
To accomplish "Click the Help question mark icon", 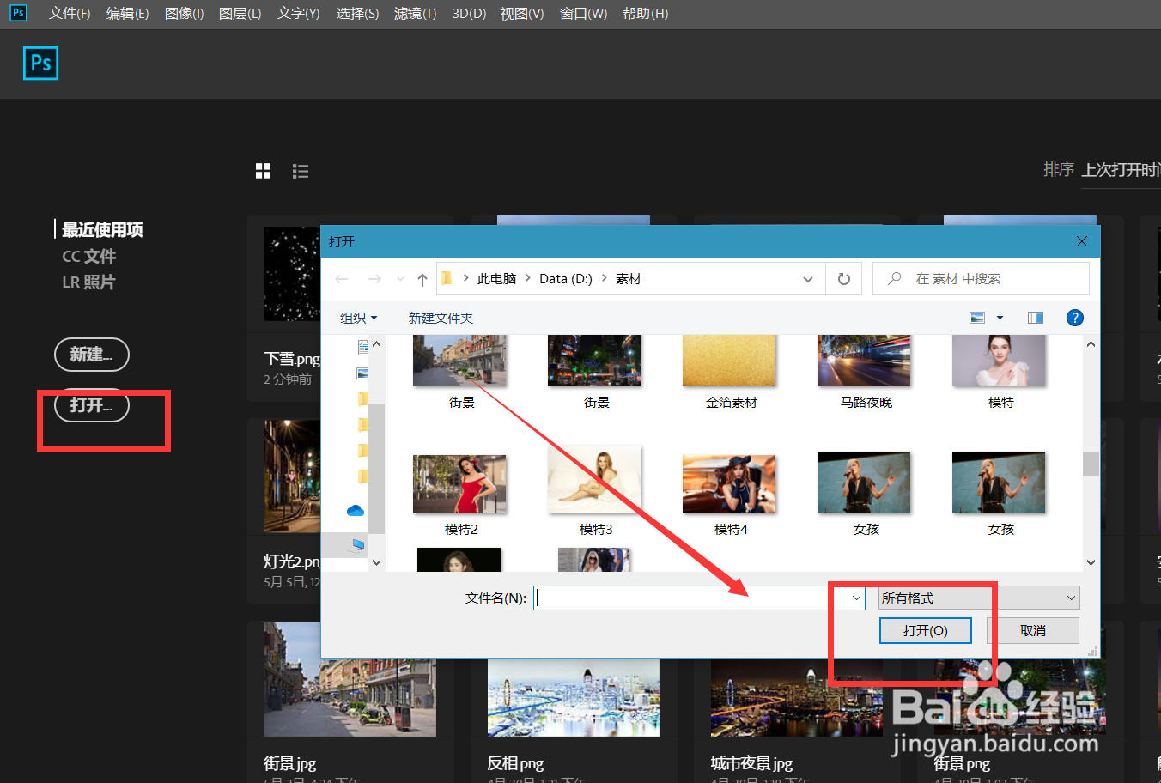I will click(1074, 318).
